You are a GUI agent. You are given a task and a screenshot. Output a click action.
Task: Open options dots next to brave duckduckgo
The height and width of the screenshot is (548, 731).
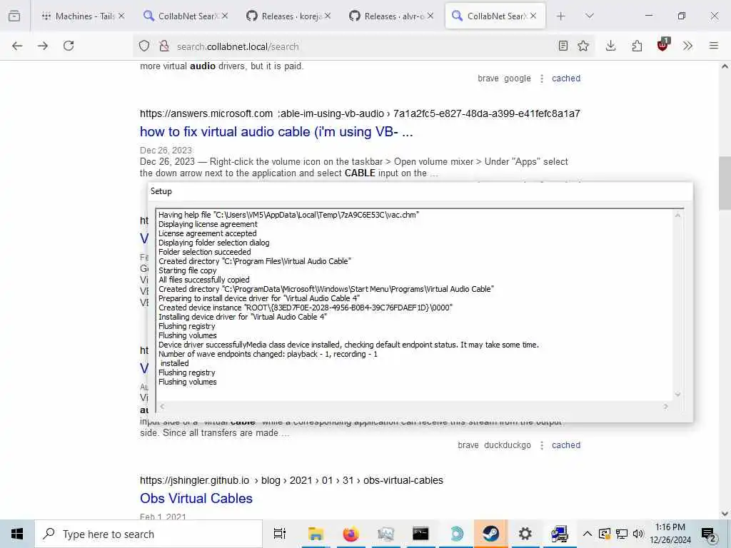pos(542,445)
